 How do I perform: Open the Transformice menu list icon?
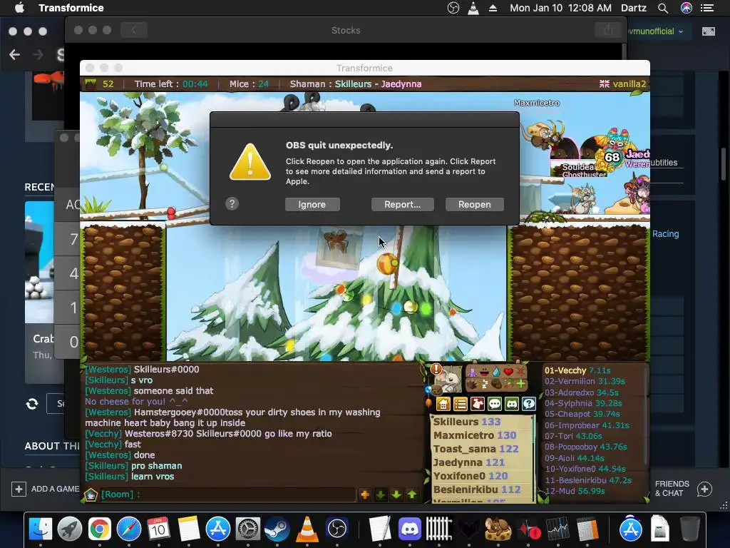(461, 404)
